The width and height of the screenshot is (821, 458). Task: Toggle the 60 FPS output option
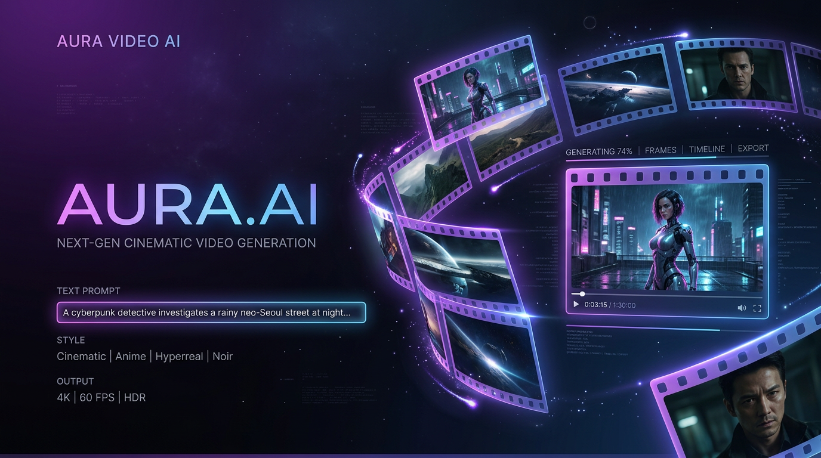coord(97,397)
